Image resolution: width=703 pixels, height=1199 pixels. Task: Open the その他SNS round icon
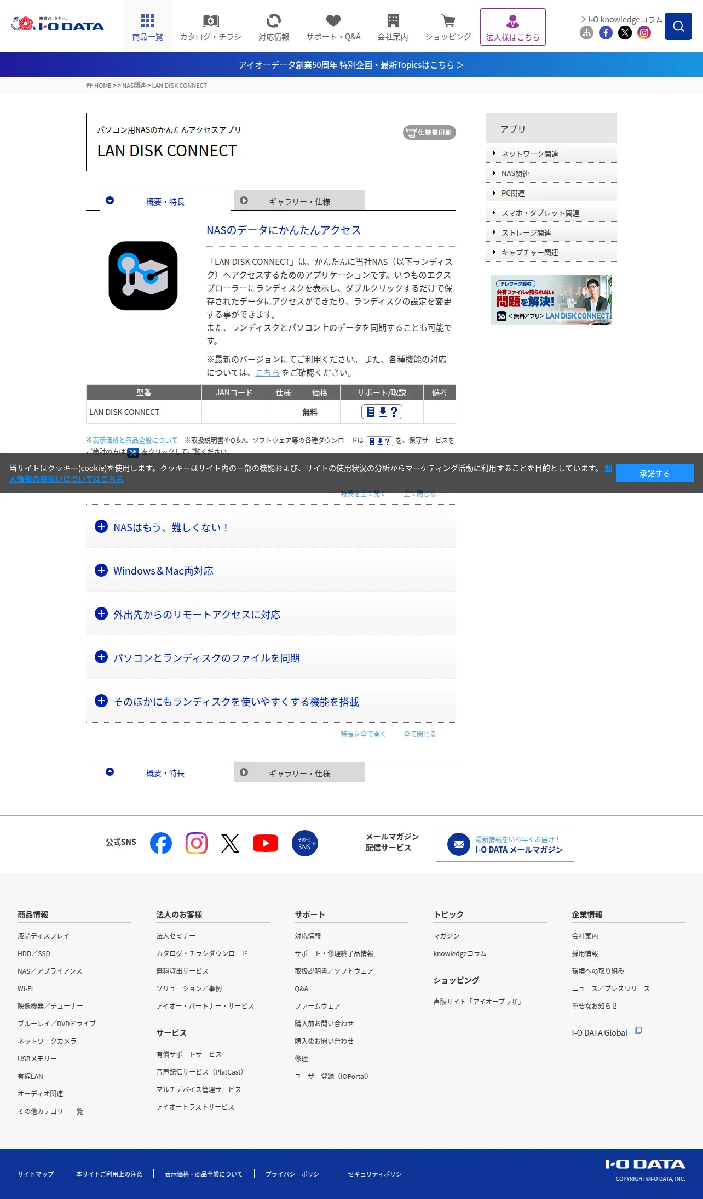tap(304, 843)
